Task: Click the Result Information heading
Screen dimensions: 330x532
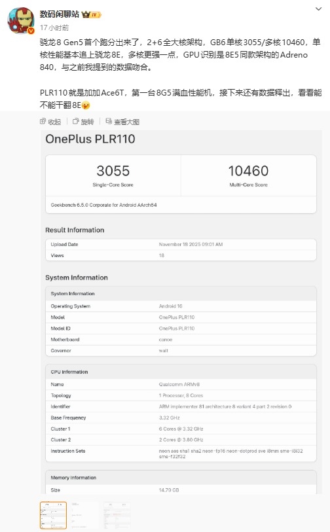Action: coord(75,230)
